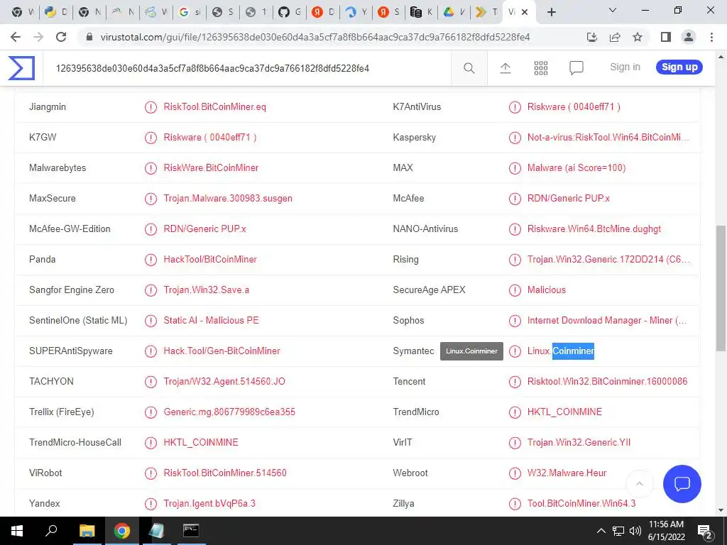Click the alert icon next to RiskTool.BitCoinMiner.eq
Viewport: 727px width, 545px height.
pos(151,107)
